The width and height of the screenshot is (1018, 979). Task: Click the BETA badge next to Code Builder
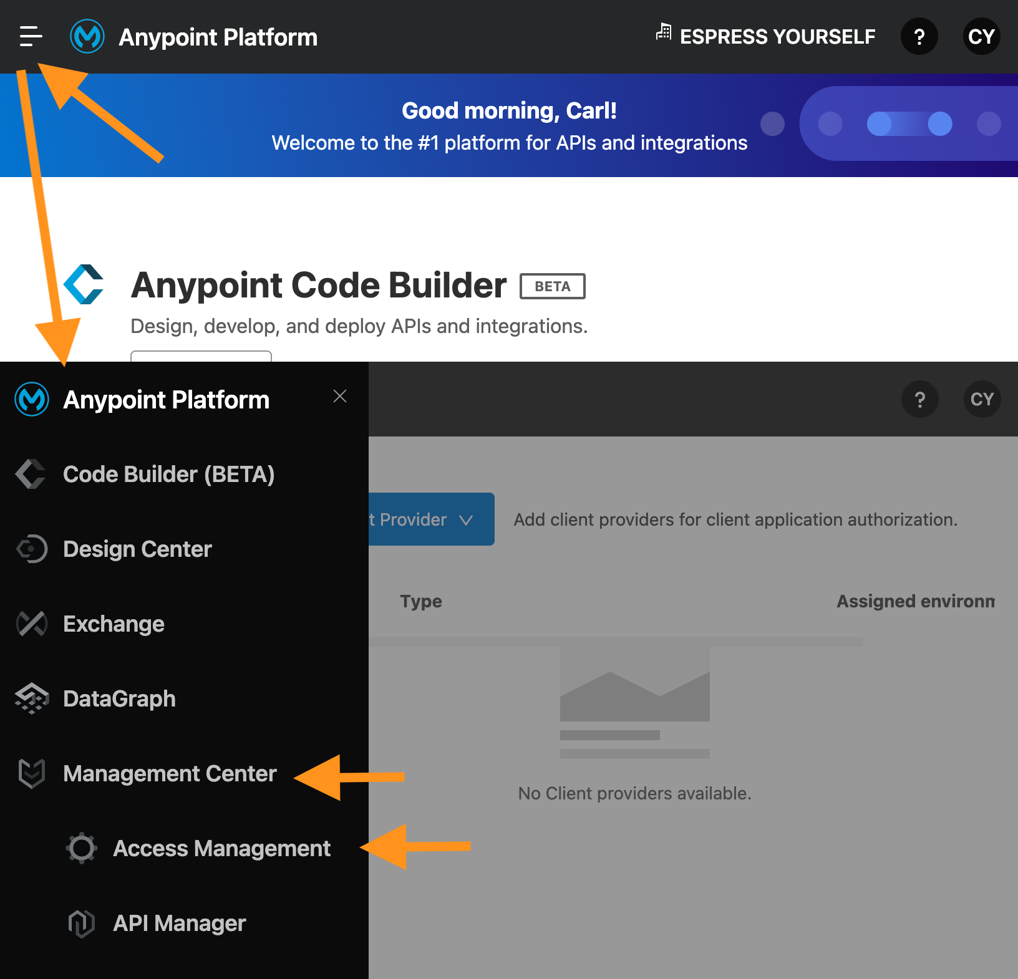click(553, 286)
